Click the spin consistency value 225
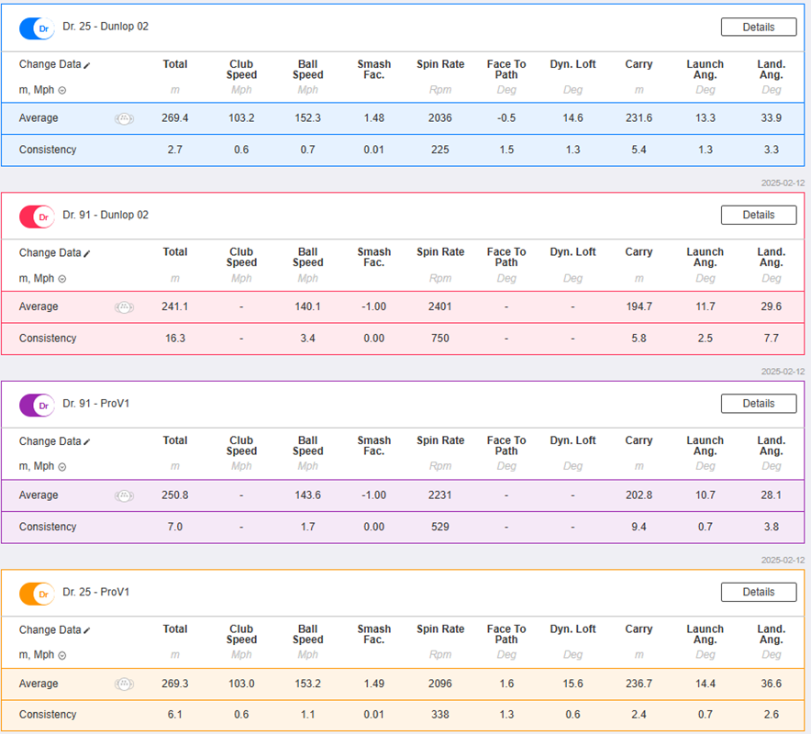Viewport: 811px width, 734px height. 440,150
